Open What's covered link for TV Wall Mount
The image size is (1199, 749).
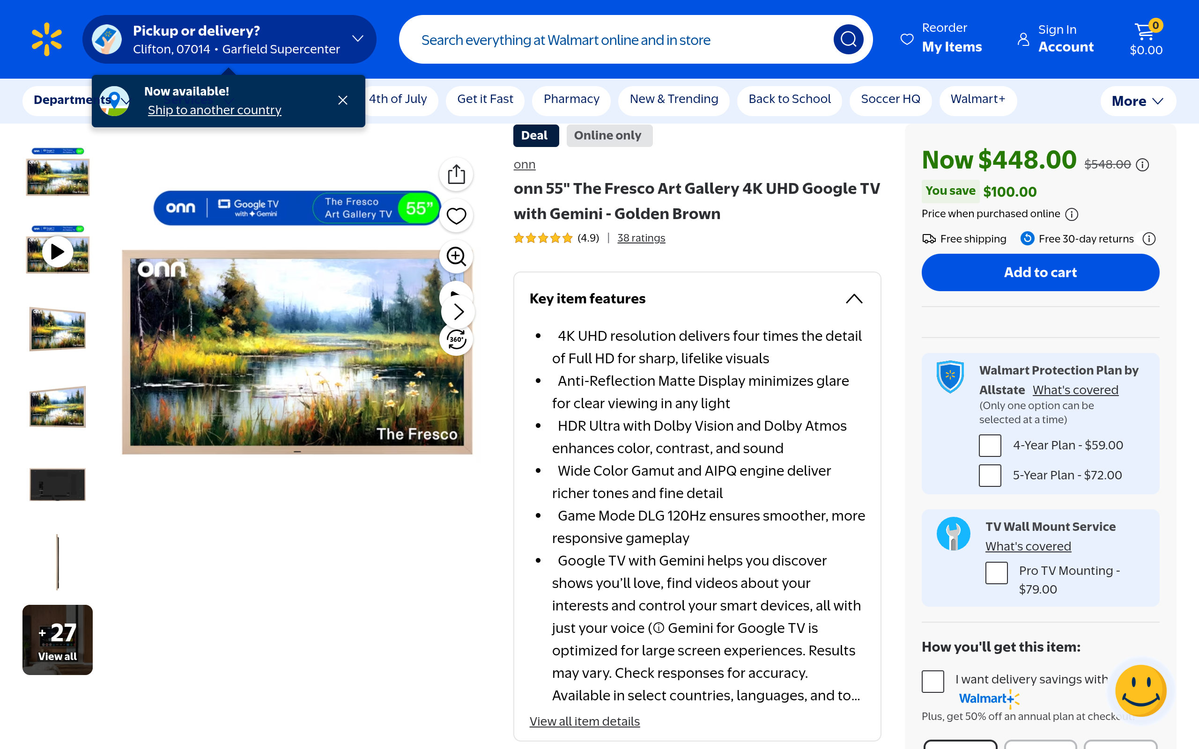(1028, 546)
